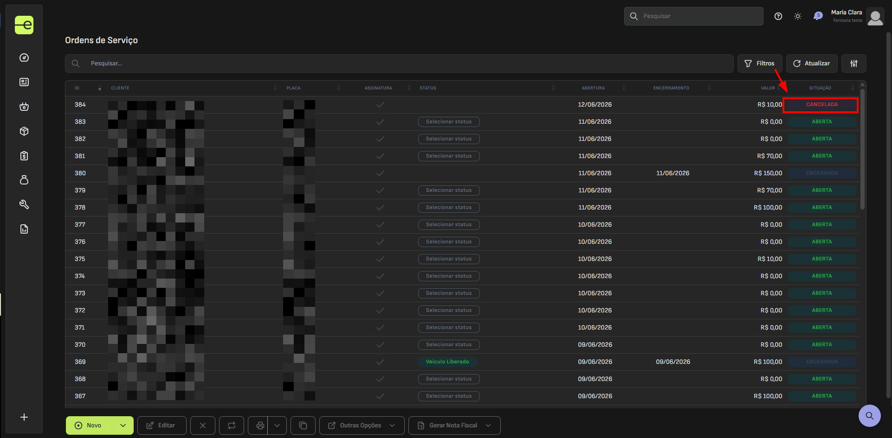892x438 pixels.
Task: Click the orders Pesquisar... search field
Action: pos(399,63)
